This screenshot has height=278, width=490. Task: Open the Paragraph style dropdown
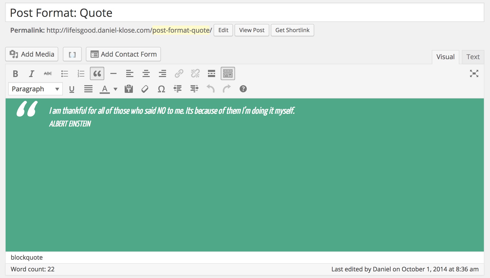35,89
